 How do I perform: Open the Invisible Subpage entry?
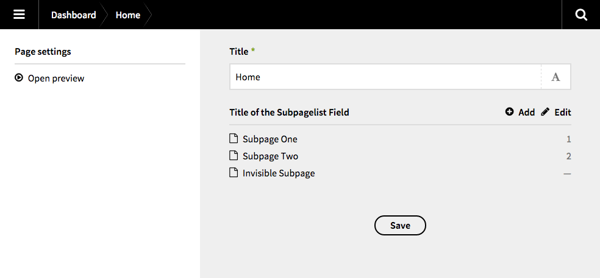279,173
